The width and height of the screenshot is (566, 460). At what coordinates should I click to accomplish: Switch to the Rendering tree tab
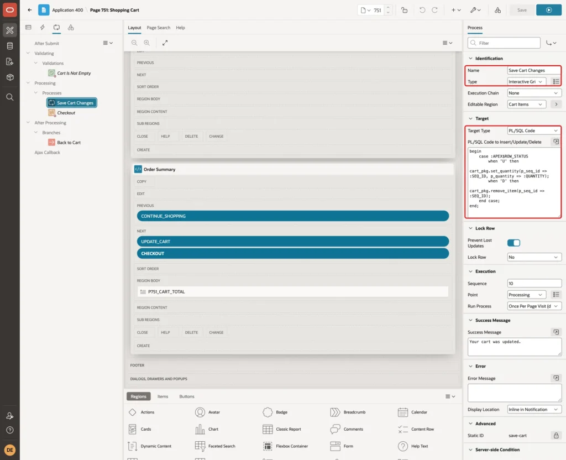tap(28, 28)
